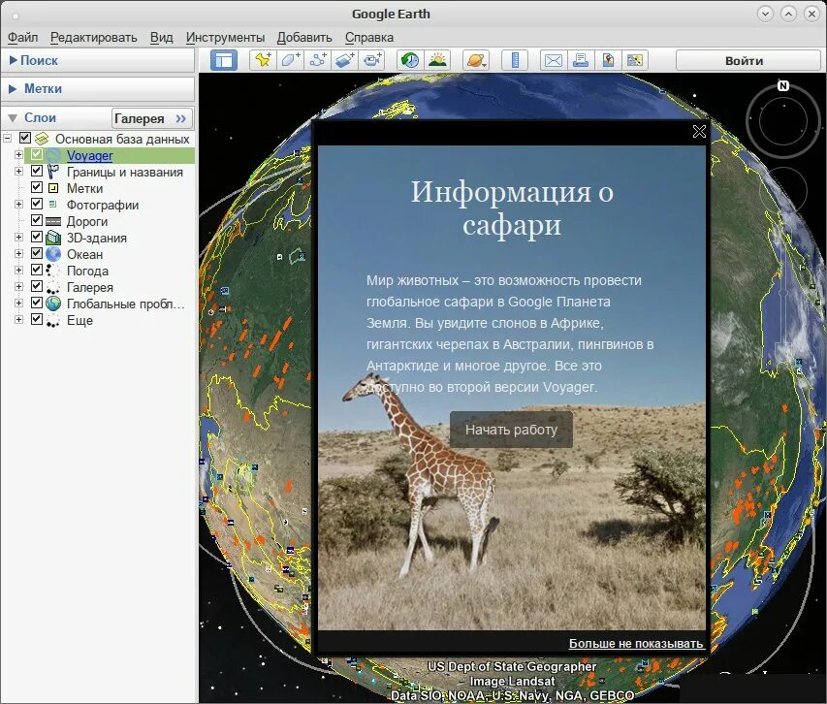Expand the Поиск panel triangle
Image resolution: width=827 pixels, height=704 pixels.
point(14,60)
